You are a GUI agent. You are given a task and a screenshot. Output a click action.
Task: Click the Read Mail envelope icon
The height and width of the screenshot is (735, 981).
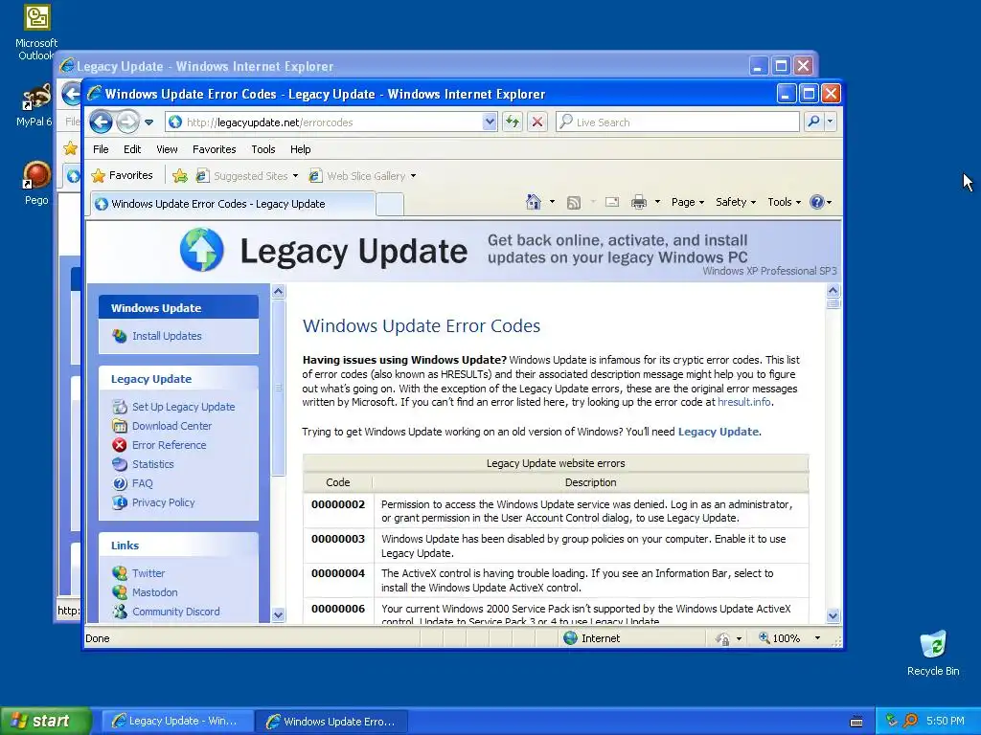tap(612, 202)
